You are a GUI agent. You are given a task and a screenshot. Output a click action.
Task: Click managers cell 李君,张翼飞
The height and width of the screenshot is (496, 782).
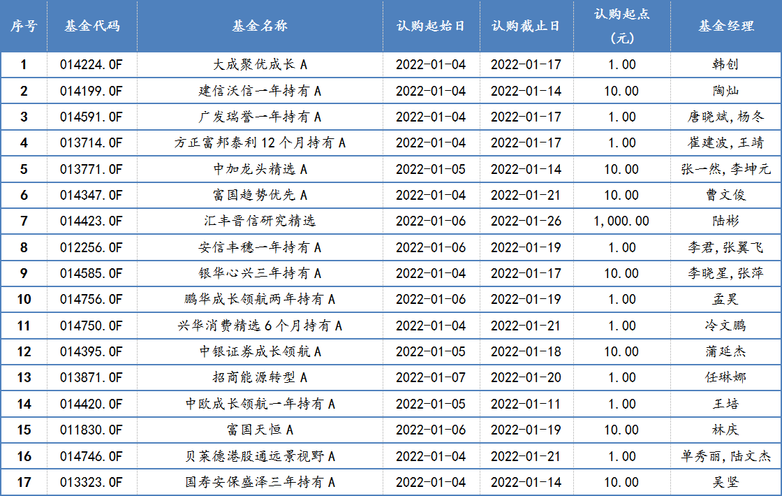tap(725, 248)
